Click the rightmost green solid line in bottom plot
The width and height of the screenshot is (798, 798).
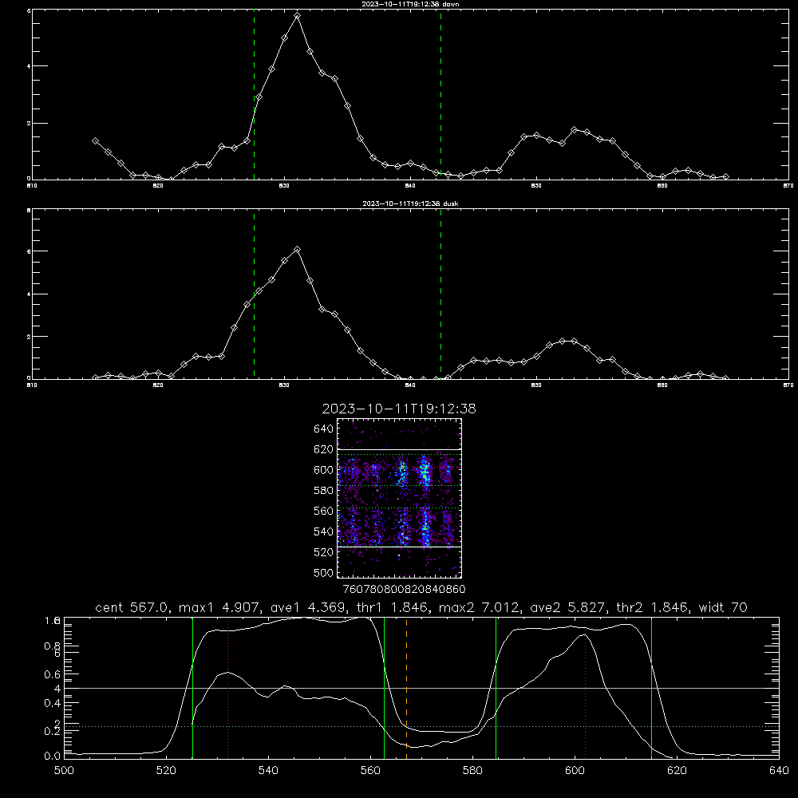click(651, 688)
